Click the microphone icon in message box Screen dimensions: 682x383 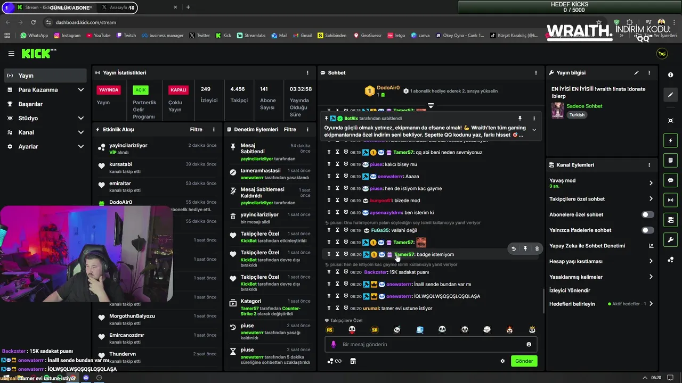pos(334,344)
